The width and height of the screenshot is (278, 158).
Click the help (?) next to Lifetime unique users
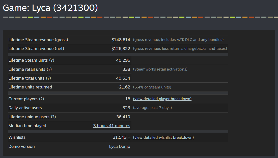[x=53, y=117]
